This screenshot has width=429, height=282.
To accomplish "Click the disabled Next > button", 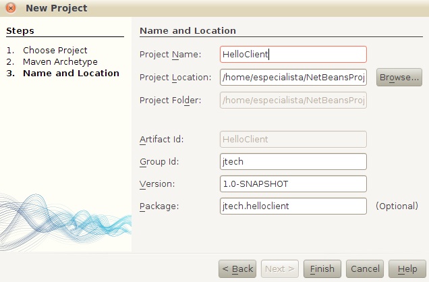I will pyautogui.click(x=279, y=269).
